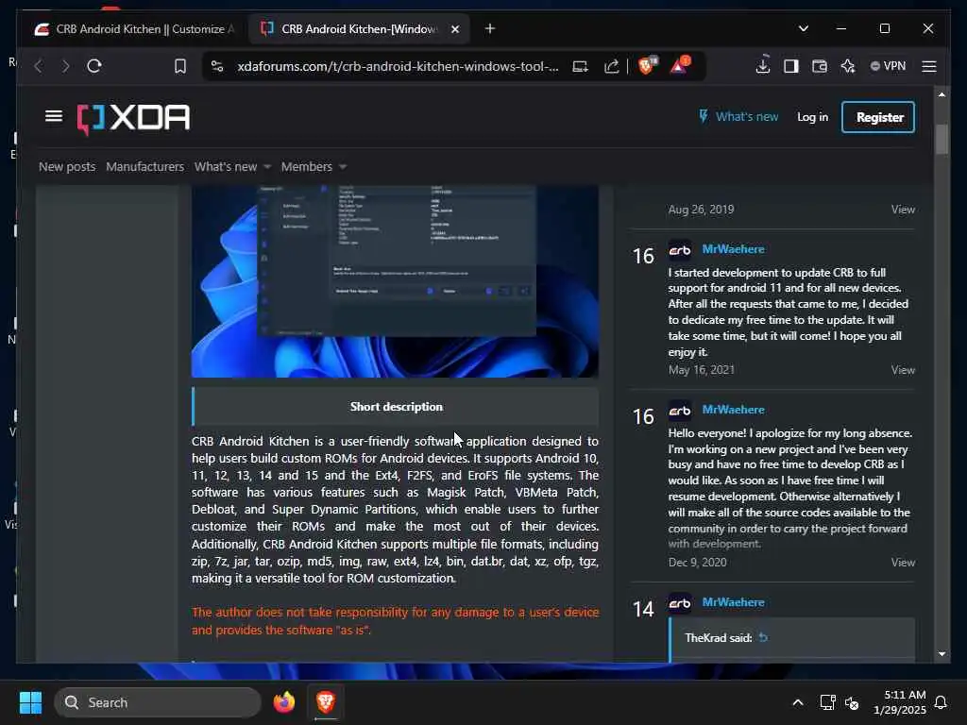Click the share icon in address bar
967x725 pixels.
pos(611,66)
